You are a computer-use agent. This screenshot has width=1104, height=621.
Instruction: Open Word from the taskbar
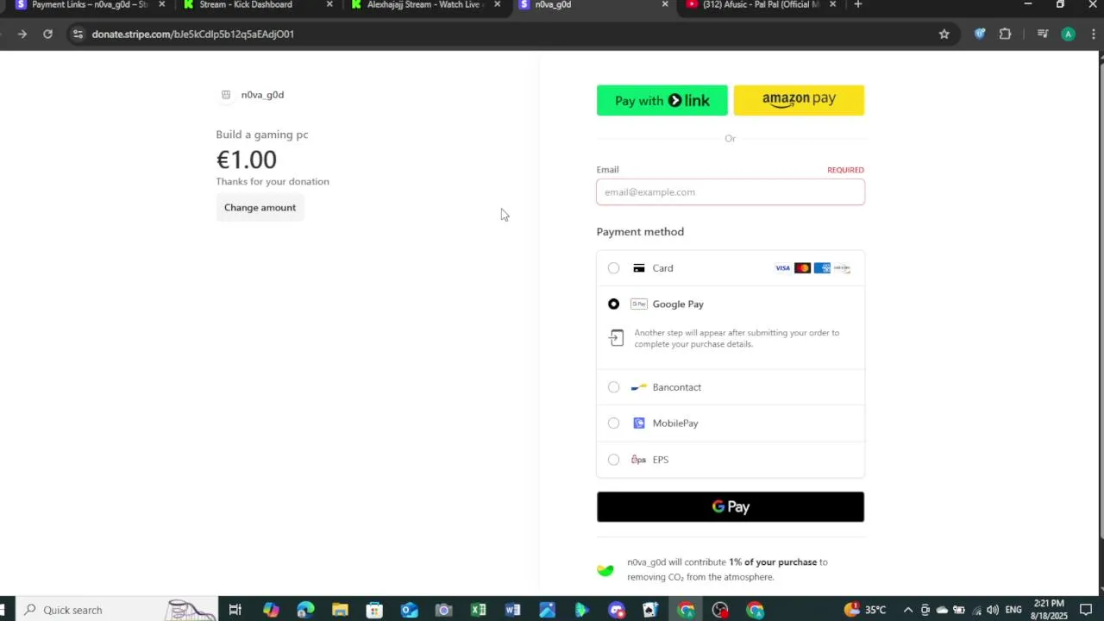tap(512, 610)
